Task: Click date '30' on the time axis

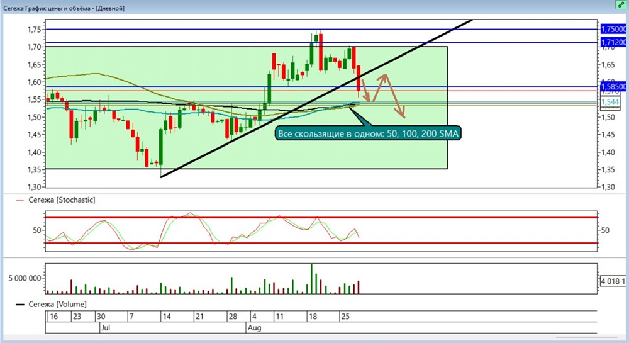Action: [x=101, y=317]
